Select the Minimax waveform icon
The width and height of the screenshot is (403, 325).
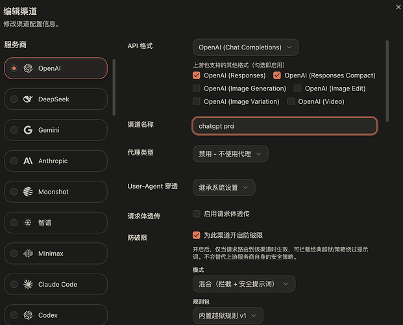tap(28, 253)
